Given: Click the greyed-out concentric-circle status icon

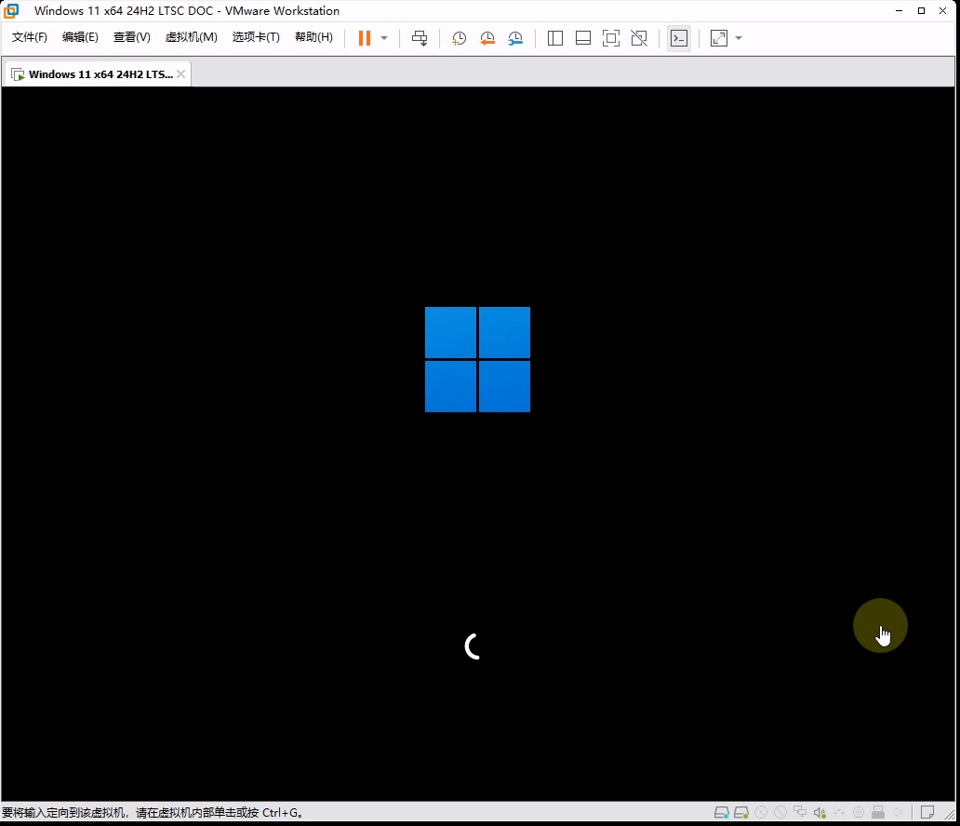Looking at the screenshot, I should [859, 813].
